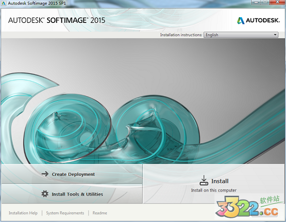This screenshot has width=286, height=222.
Task: Open the Installation Help link
Action: tap(24, 213)
